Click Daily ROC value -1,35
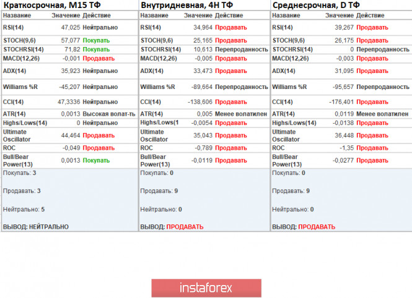 point(346,148)
